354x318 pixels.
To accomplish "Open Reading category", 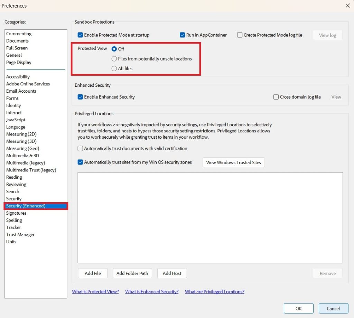I will coord(14,177).
